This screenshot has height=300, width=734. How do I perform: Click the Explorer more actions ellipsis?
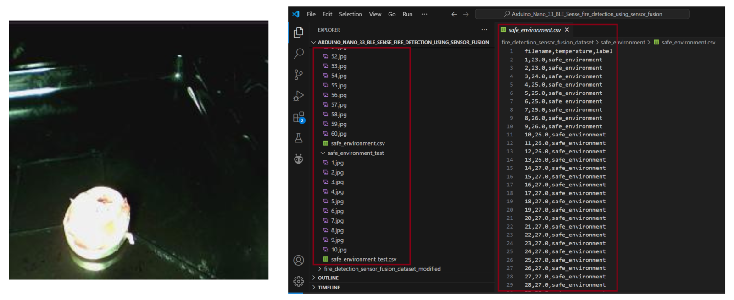tap(484, 30)
